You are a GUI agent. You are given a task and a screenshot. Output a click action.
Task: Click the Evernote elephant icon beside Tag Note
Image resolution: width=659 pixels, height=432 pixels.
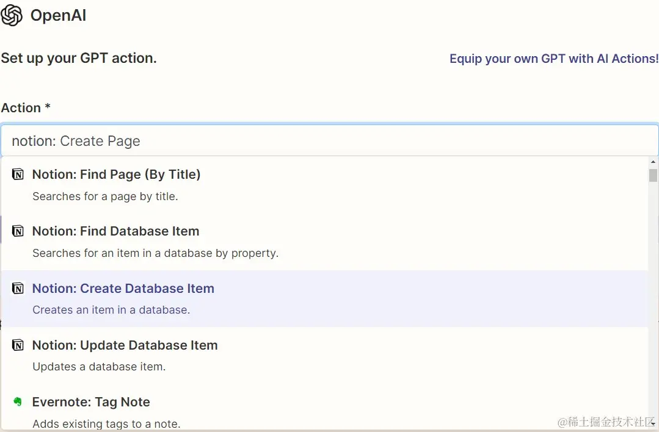pos(18,401)
